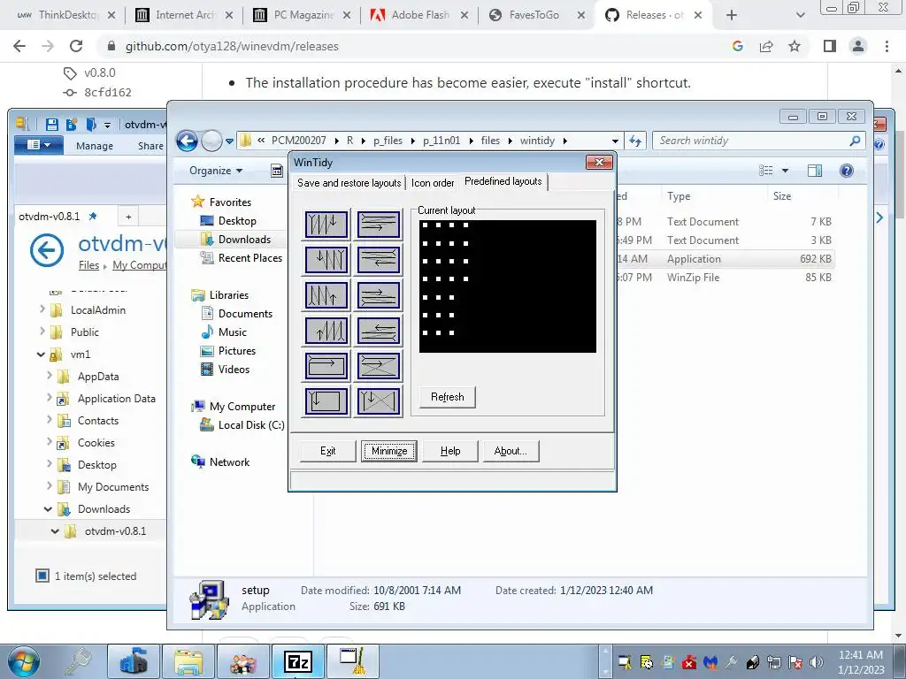906x679 pixels.
Task: Select Downloads in Favorites pane
Action: click(x=244, y=239)
